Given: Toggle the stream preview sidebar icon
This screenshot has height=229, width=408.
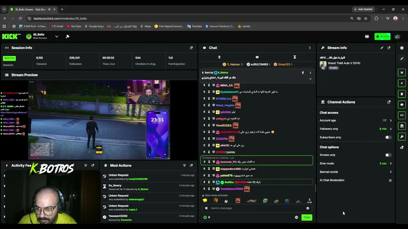Looking at the screenshot, I should (x=402, y=73).
